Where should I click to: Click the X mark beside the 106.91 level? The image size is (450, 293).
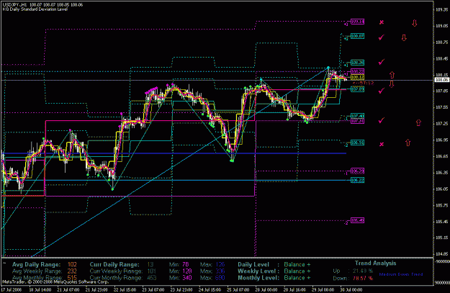(x=382, y=144)
